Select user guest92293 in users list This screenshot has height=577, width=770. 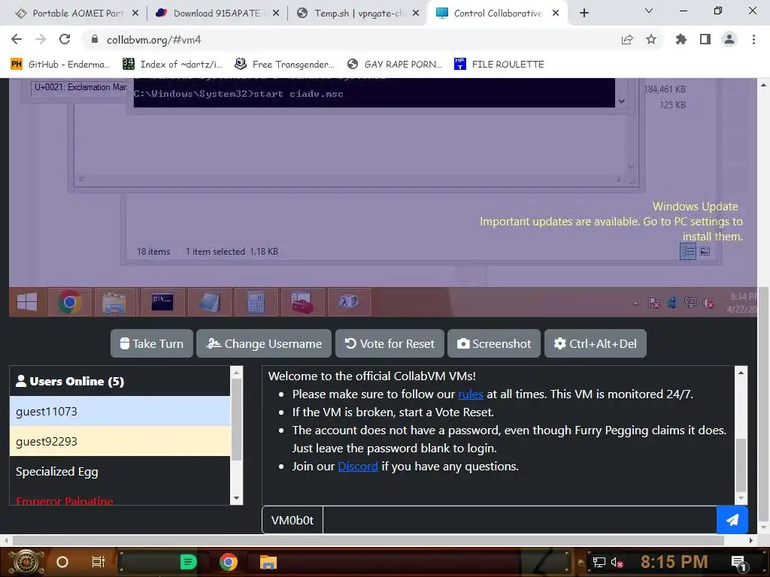point(120,441)
